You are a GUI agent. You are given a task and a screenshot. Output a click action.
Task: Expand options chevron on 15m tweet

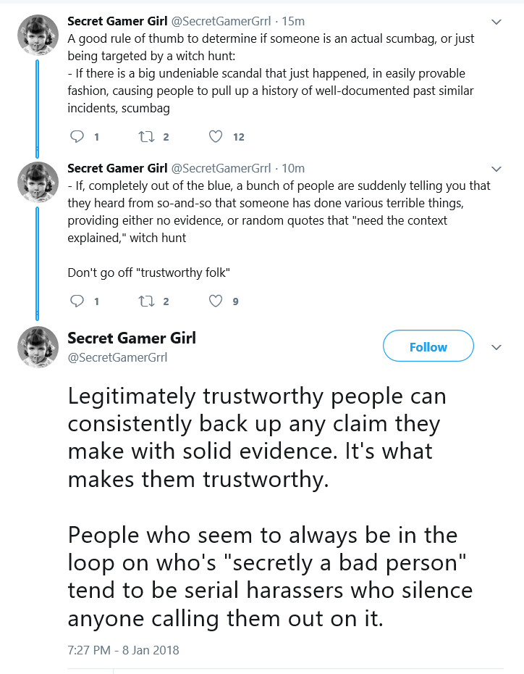pos(496,22)
